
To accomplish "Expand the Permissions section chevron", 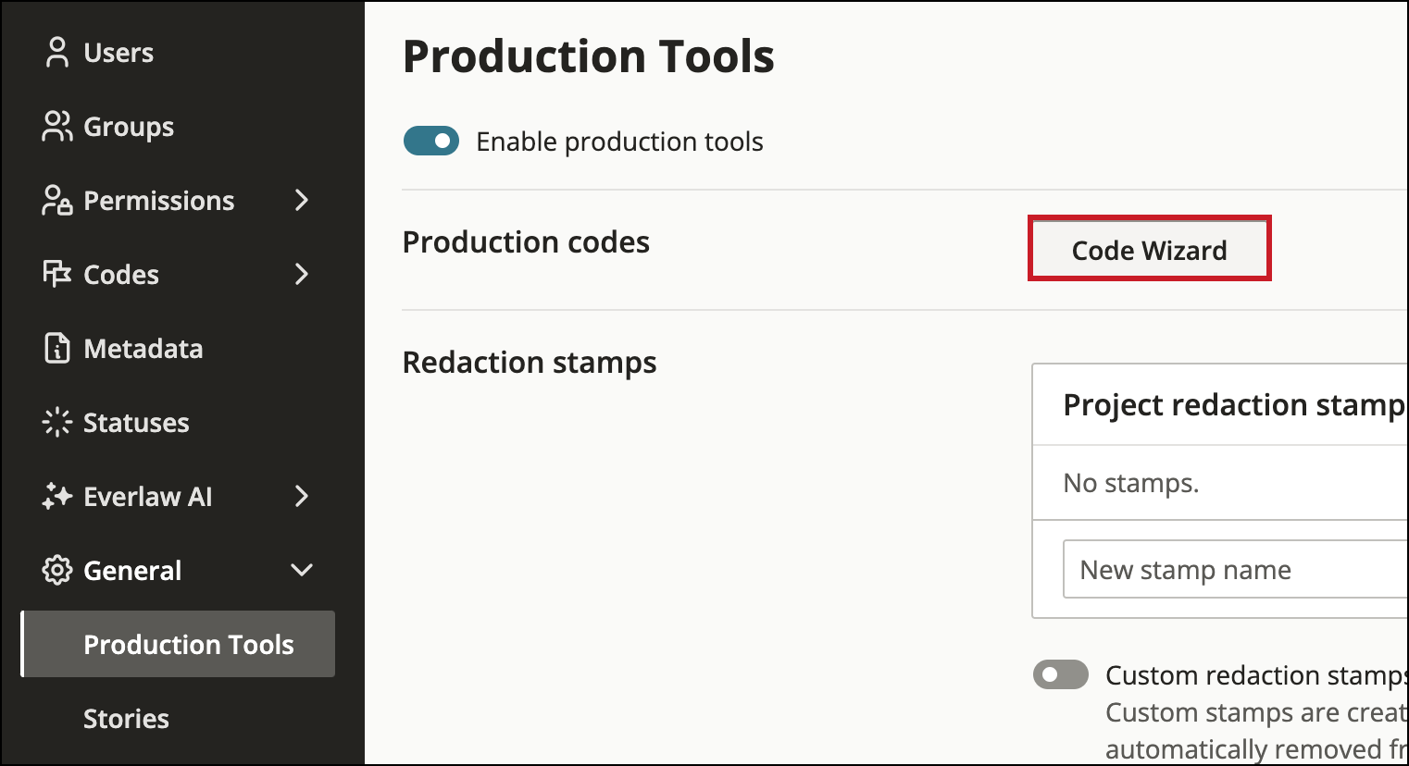I will click(301, 200).
